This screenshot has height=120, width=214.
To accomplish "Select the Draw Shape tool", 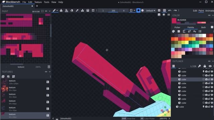I will point(83,10).
